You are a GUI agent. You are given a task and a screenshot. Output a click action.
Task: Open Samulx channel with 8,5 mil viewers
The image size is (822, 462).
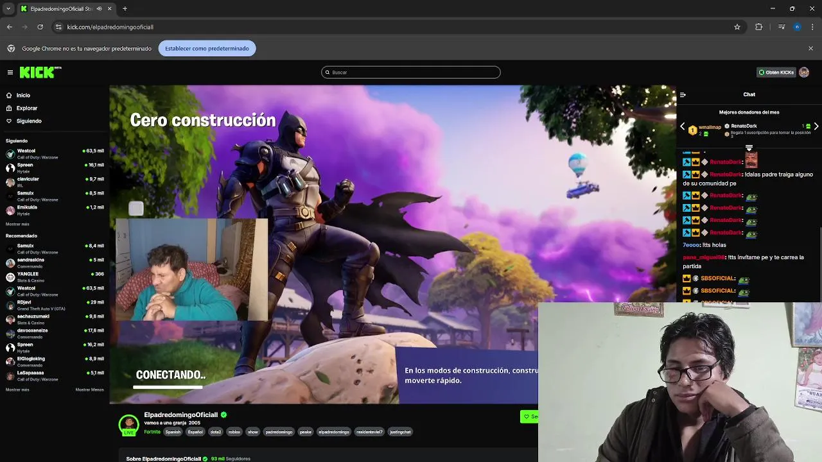(55, 196)
